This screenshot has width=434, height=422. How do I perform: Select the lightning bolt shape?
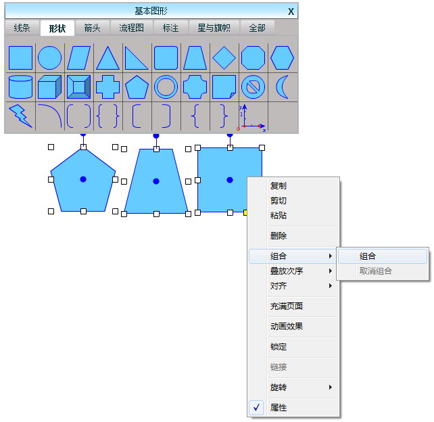point(20,116)
